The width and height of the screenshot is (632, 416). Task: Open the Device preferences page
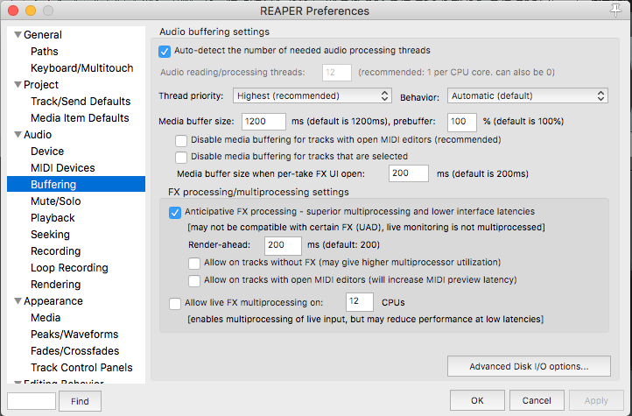47,152
